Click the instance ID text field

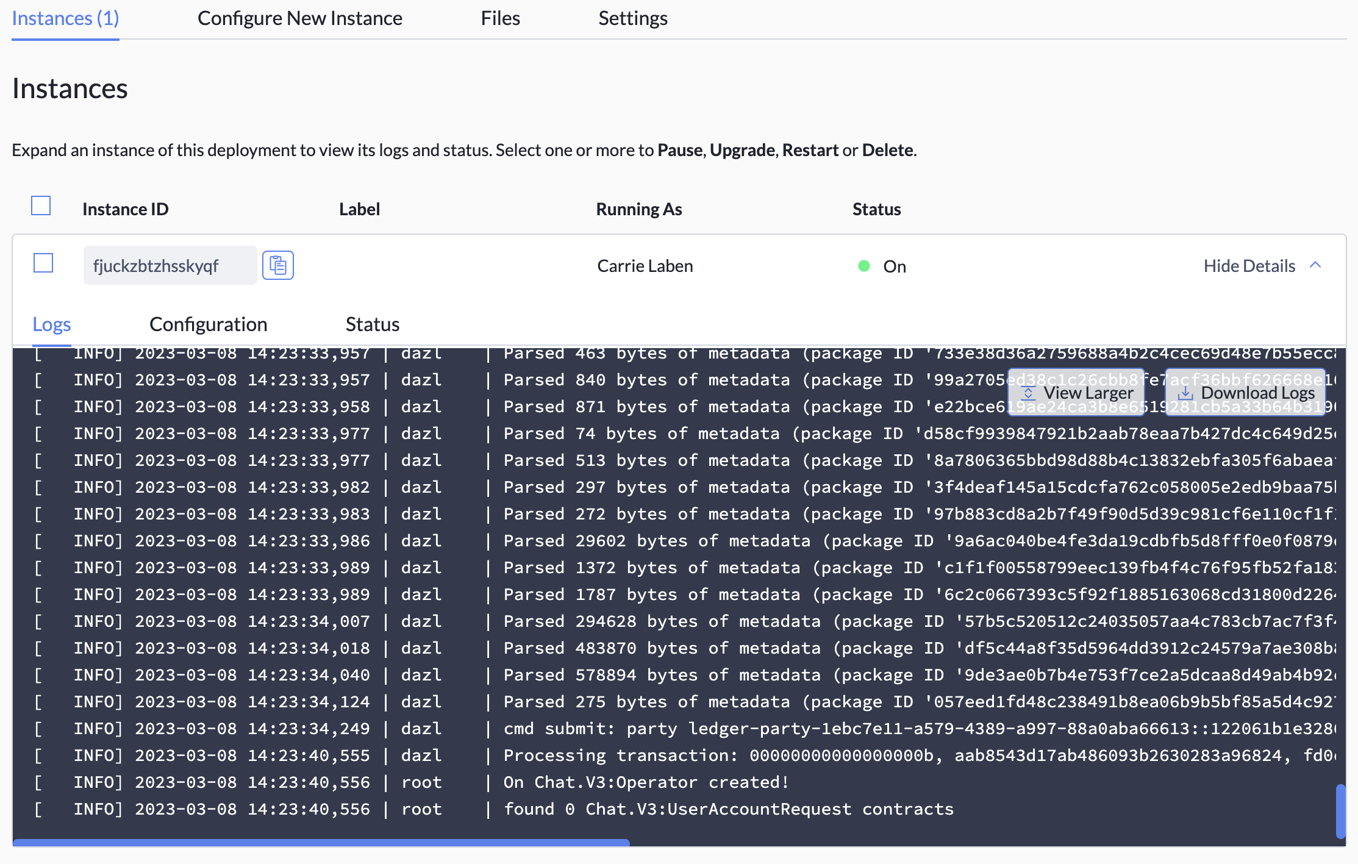(170, 266)
